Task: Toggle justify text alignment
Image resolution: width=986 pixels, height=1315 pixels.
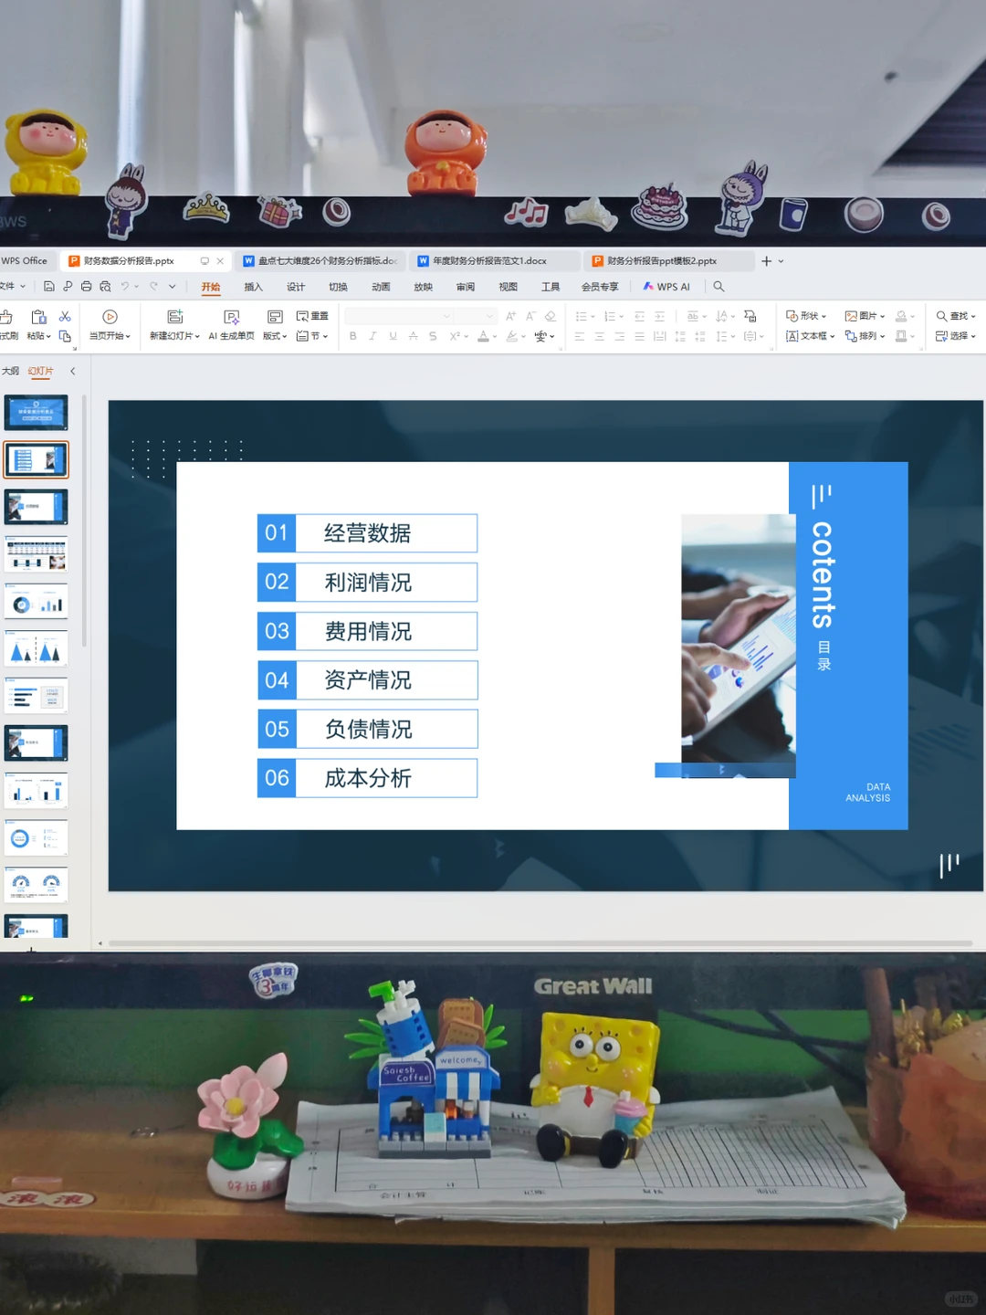Action: tap(639, 336)
